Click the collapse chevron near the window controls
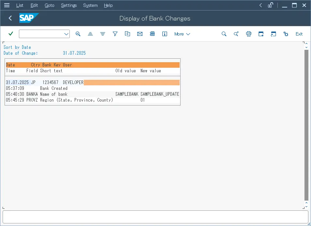 click(260, 5)
